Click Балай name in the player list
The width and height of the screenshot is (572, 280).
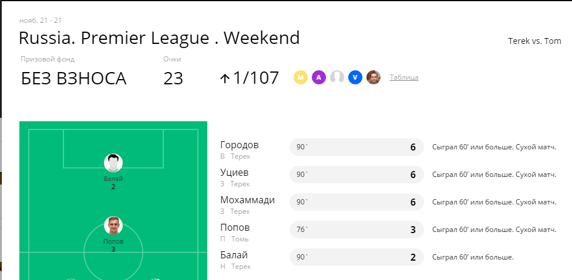tap(234, 255)
